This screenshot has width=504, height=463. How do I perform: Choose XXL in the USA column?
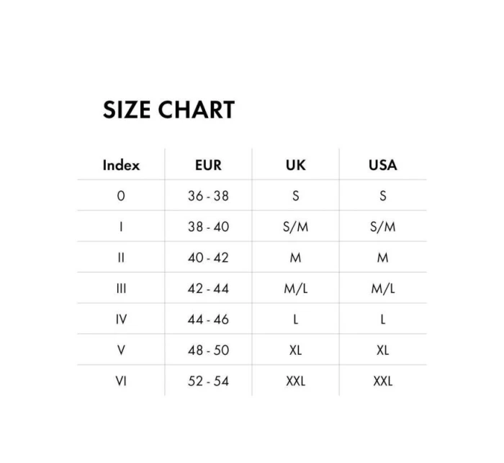pos(382,382)
